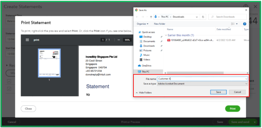Open the Organize menu
This screenshot has width=262, height=128.
point(143,24)
